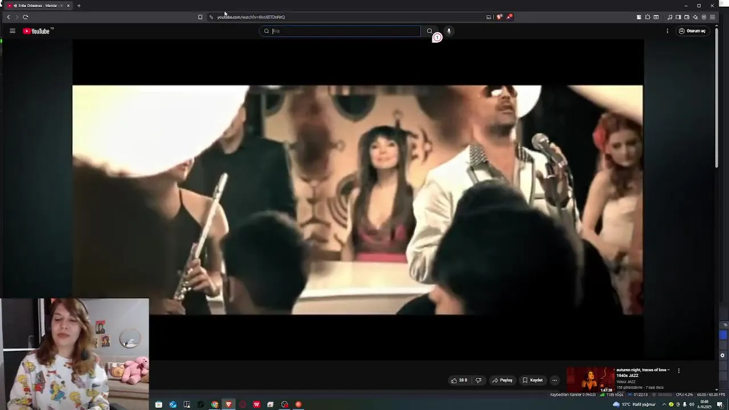This screenshot has width=729, height=410.
Task: Open the clock and date at 00:08
Action: [705, 404]
